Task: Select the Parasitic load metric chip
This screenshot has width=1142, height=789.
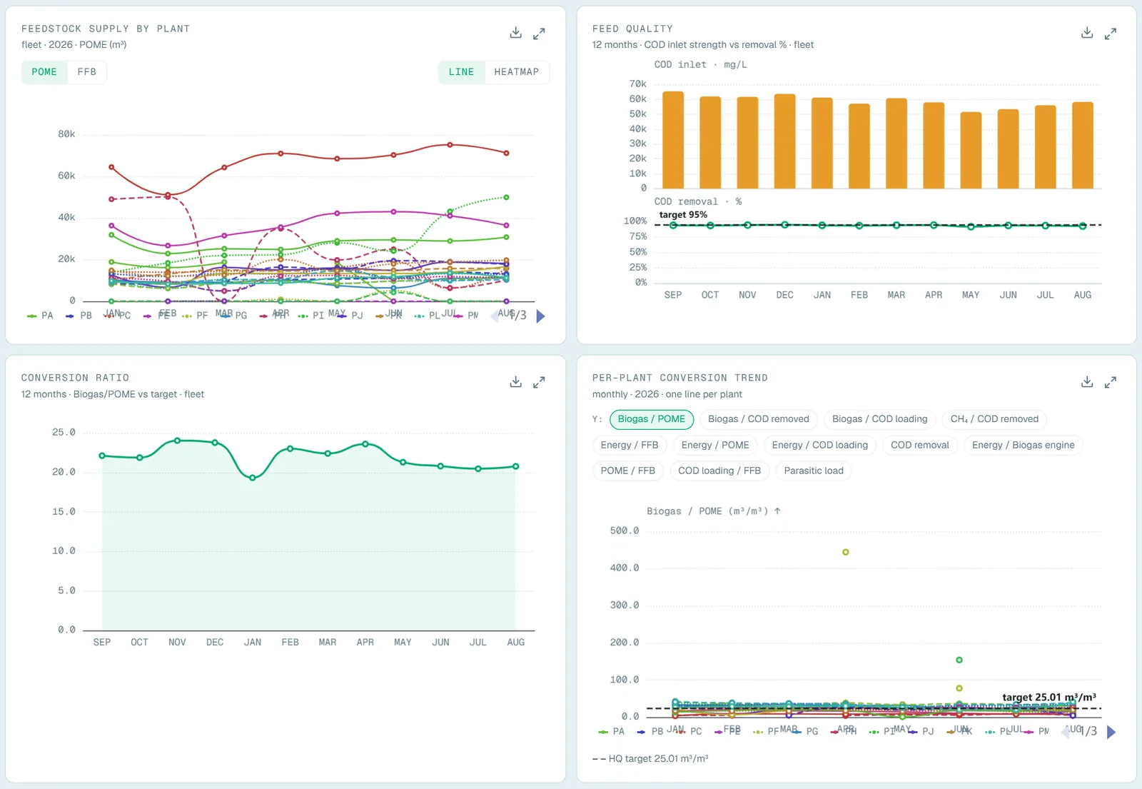Action: 814,471
